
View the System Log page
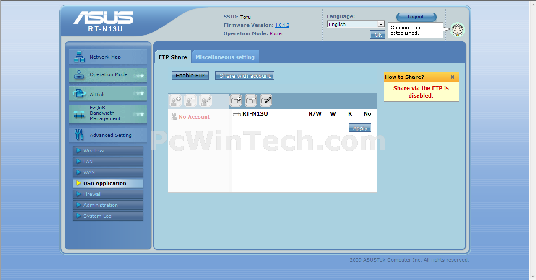pyautogui.click(x=108, y=216)
